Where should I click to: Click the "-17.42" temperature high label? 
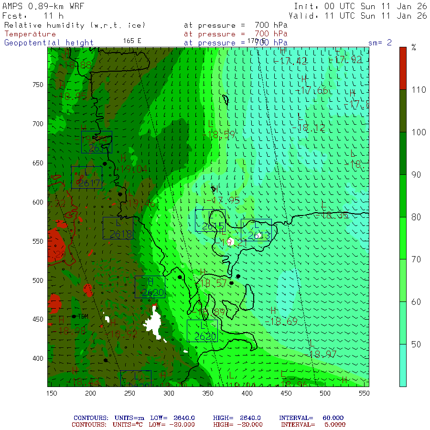click(x=290, y=61)
